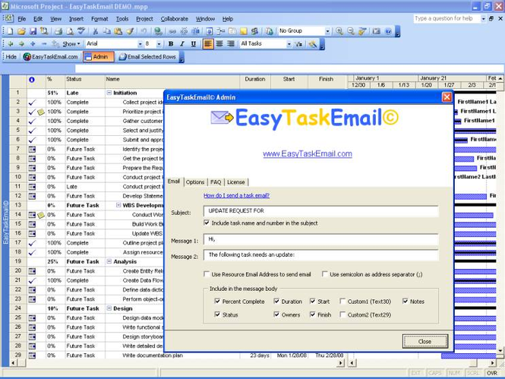Apply Bold formatting
Screen dimensions: 505x379
171,44
